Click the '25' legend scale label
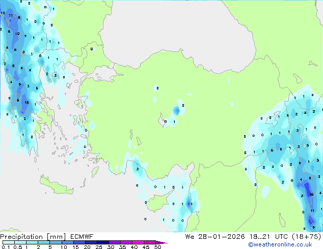This screenshot has height=249, width=323. pos(99,247)
